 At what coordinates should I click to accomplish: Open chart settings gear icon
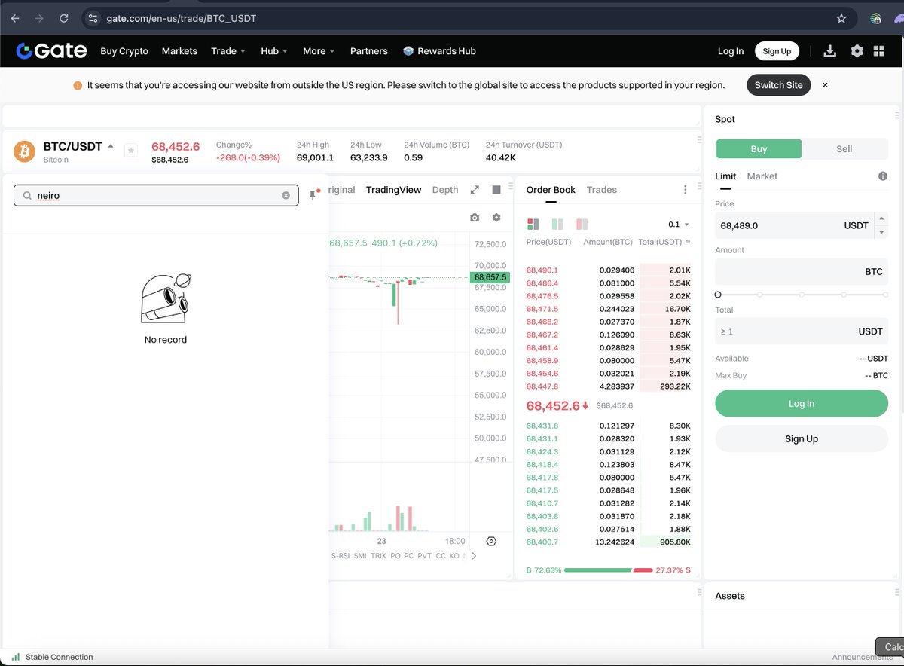coord(496,218)
